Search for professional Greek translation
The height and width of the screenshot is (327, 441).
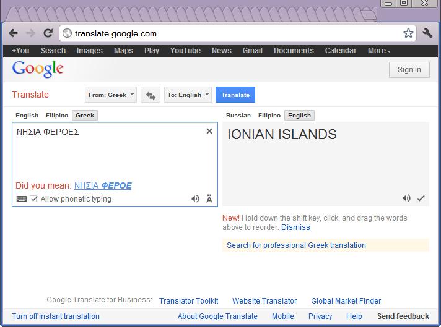point(296,245)
